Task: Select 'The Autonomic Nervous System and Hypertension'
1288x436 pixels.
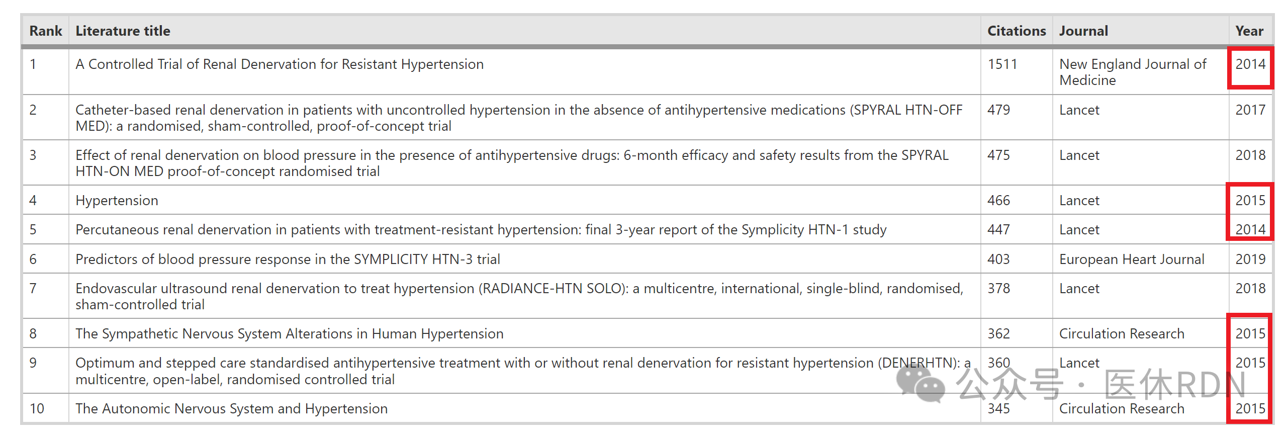Action: click(x=232, y=409)
